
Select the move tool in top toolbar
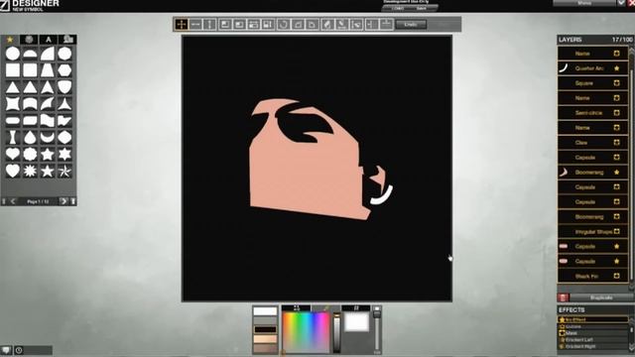181,24
